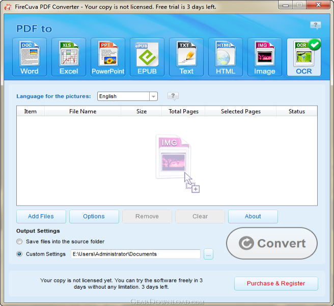Click the drag-and-drop IMG file placeholder
This screenshot has height=306, width=334.
tap(177, 163)
